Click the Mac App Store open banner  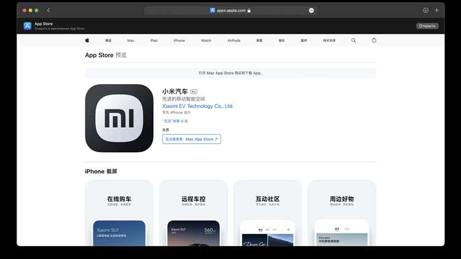pos(230,73)
